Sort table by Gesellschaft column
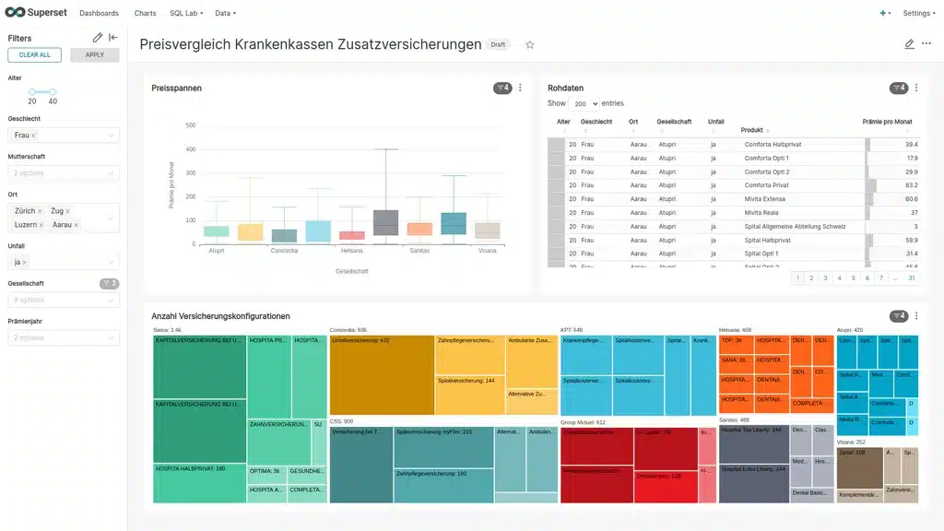This screenshot has width=944, height=531. pyautogui.click(x=674, y=123)
